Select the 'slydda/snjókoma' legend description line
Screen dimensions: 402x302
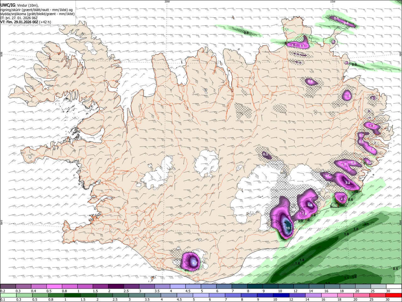coord(37,14)
